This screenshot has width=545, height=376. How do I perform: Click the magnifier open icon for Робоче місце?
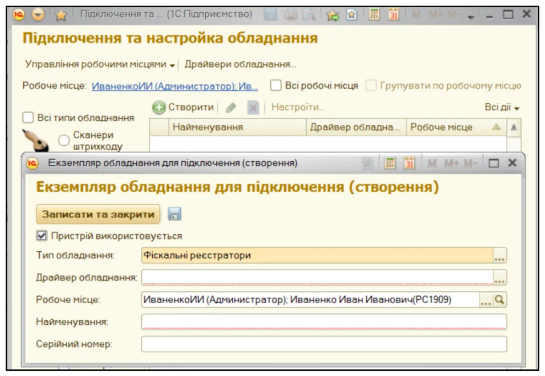click(x=500, y=300)
